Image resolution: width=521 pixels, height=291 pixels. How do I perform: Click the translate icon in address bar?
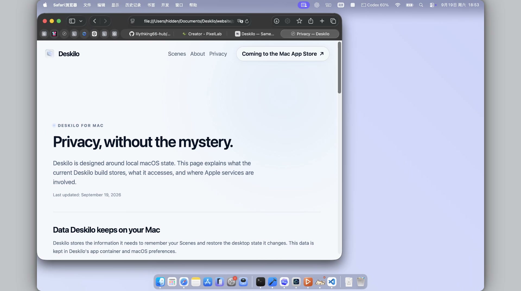point(240,21)
